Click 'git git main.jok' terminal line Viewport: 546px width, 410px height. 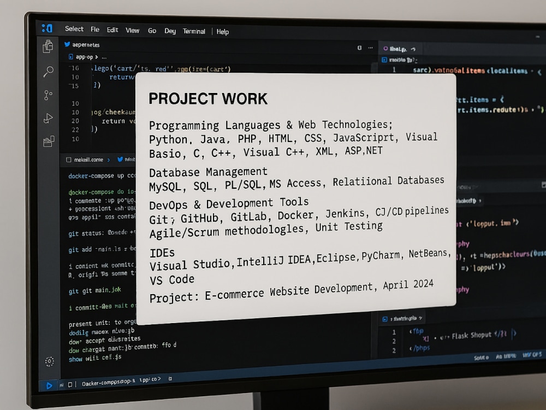click(x=94, y=290)
